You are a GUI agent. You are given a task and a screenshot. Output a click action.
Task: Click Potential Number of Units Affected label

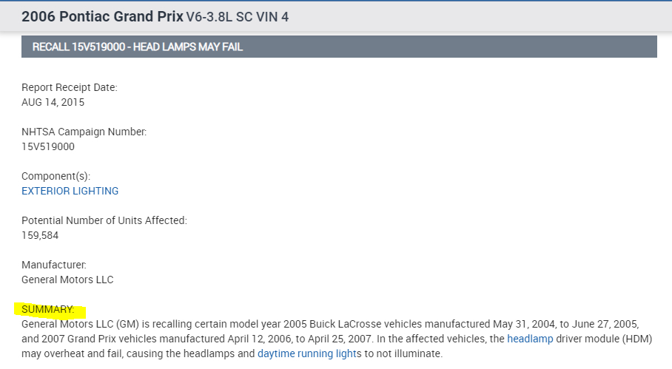[x=104, y=220]
